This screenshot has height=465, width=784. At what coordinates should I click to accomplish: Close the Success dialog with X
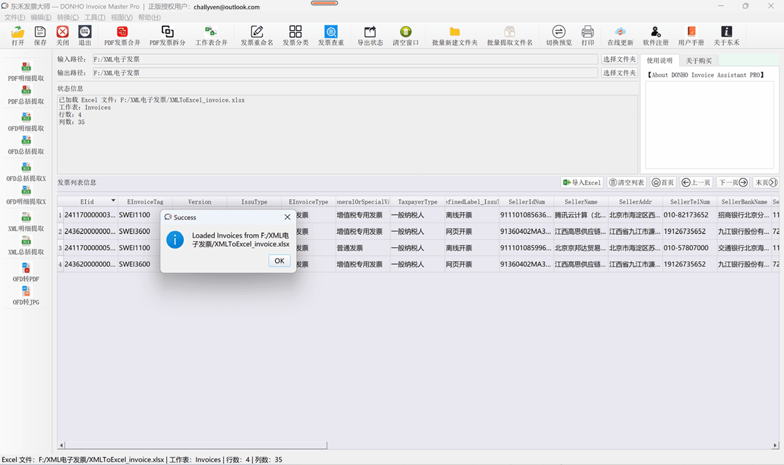(287, 217)
